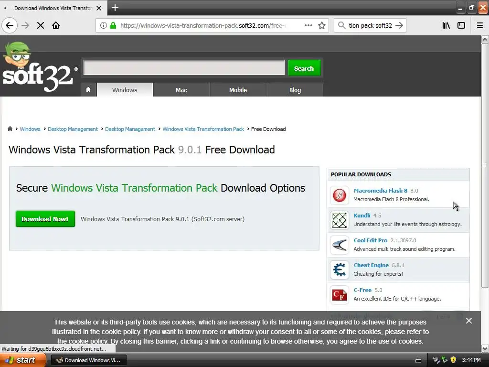Screen dimensions: 489x367
Task: Click the browser address bar URL
Action: (202, 25)
